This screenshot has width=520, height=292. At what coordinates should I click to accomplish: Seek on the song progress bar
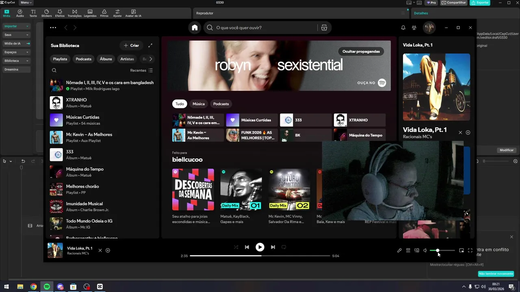pos(260,256)
